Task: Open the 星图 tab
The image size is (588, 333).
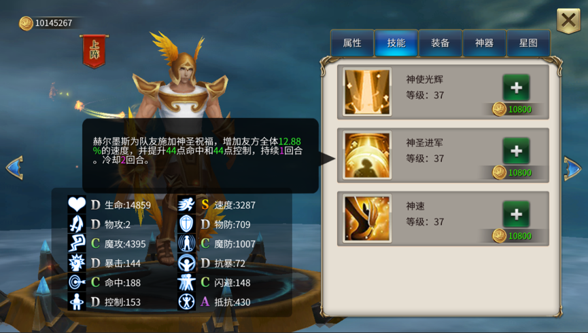Action: (528, 43)
